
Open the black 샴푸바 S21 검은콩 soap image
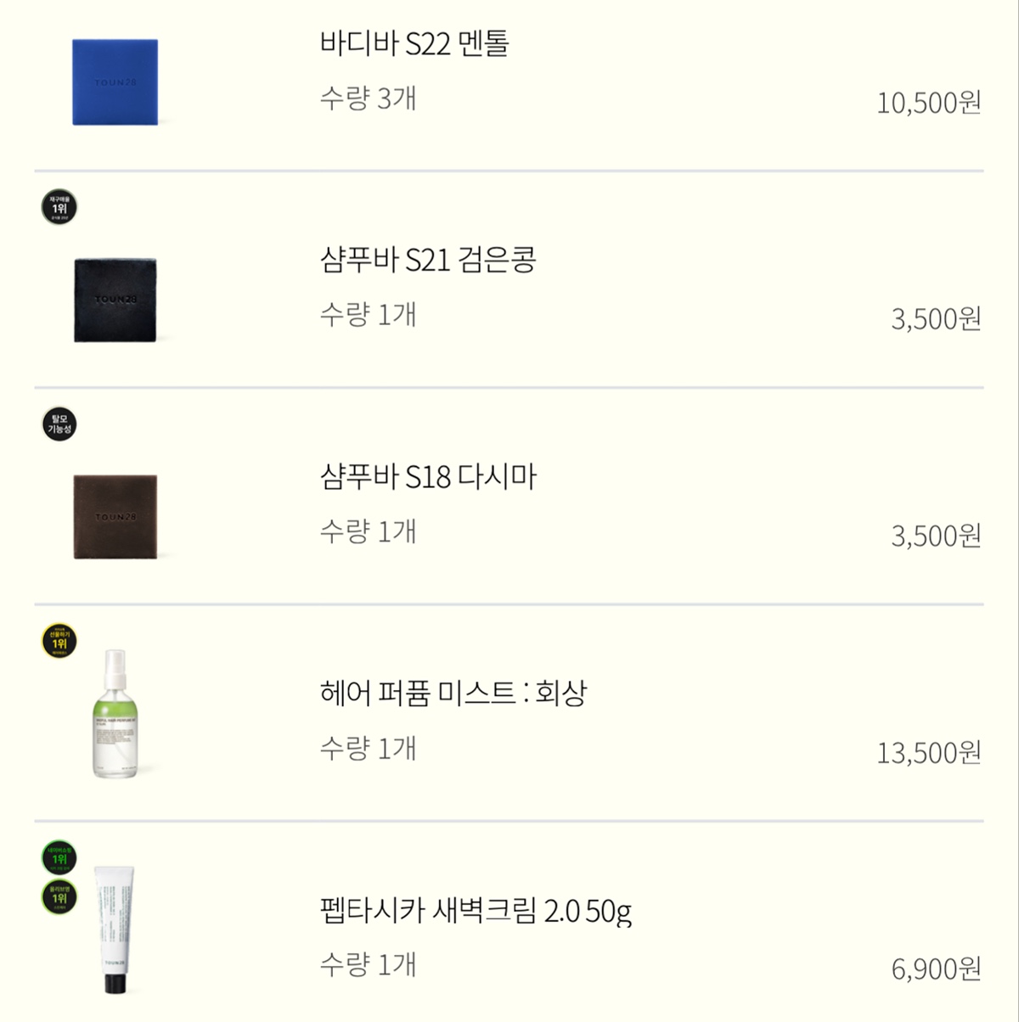(x=115, y=300)
